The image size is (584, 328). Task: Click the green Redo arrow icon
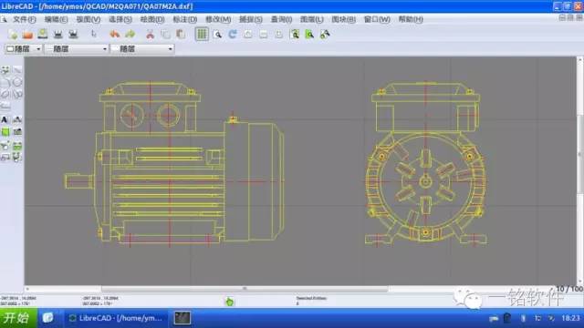tap(130, 35)
